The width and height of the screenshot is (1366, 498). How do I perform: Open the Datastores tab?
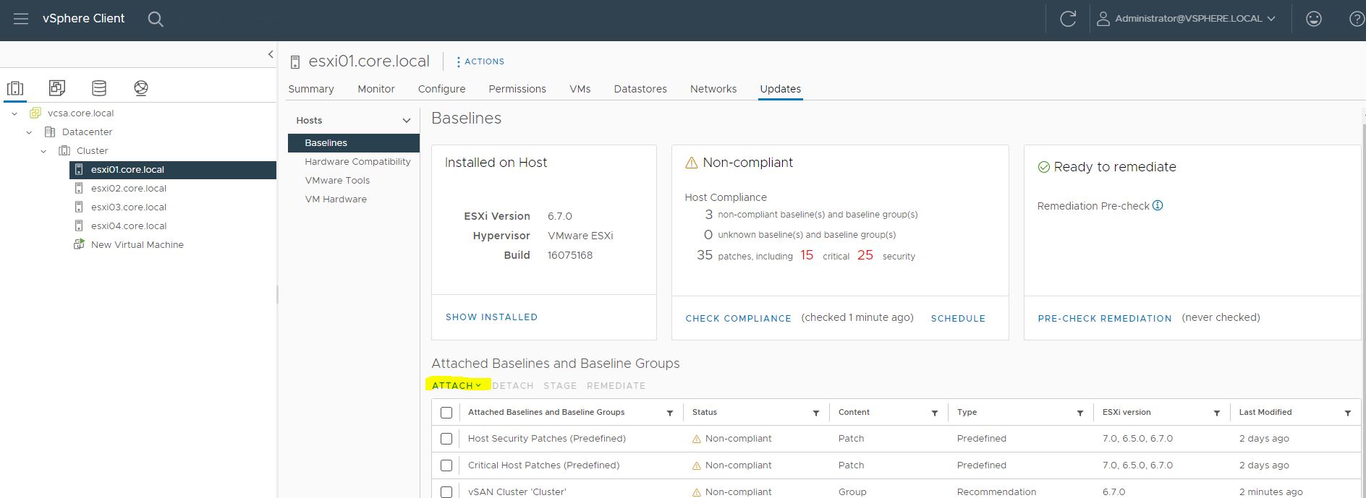click(x=640, y=89)
